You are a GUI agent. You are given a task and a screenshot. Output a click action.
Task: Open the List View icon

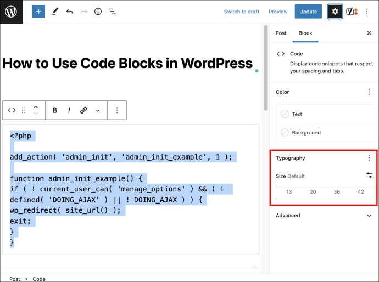pyautogui.click(x=112, y=12)
